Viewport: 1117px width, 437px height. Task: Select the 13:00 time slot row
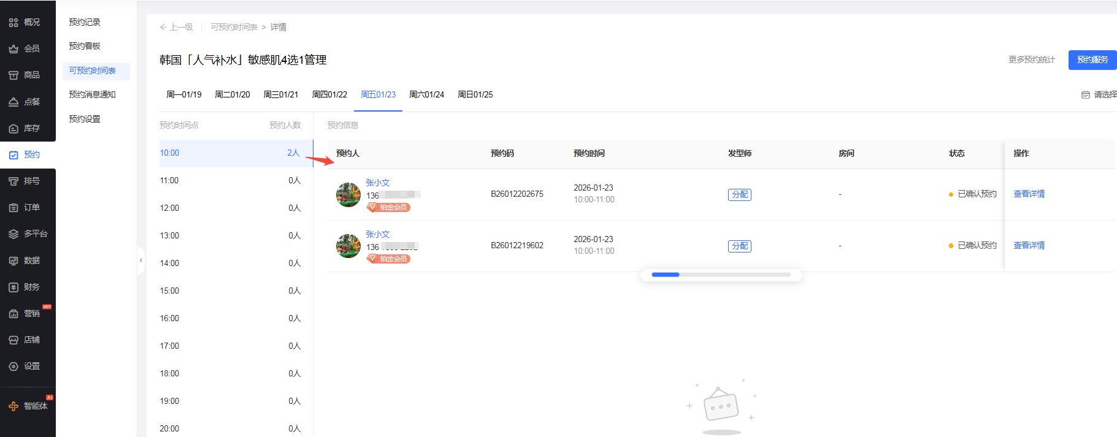(x=236, y=236)
